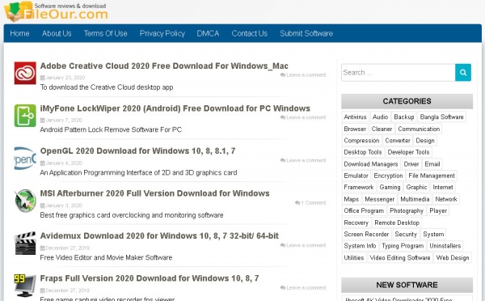Select the Uninstallers category tag
Image resolution: width=485 pixels, height=301 pixels.
pyautogui.click(x=445, y=245)
